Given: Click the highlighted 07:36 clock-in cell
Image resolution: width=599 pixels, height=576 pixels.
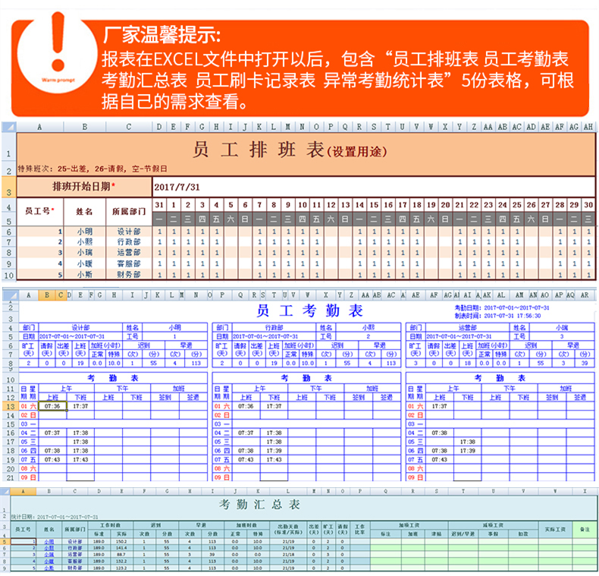Looking at the screenshot, I should point(52,406).
